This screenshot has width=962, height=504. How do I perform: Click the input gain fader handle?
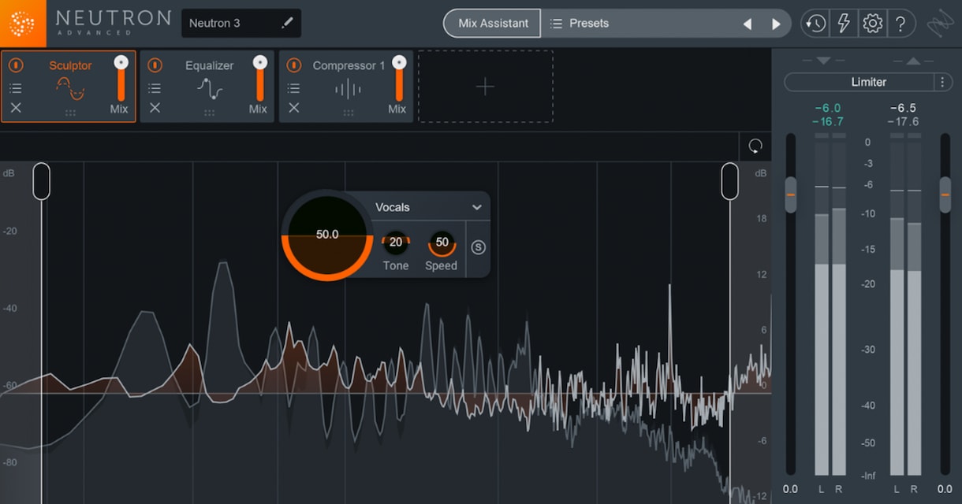[790, 195]
